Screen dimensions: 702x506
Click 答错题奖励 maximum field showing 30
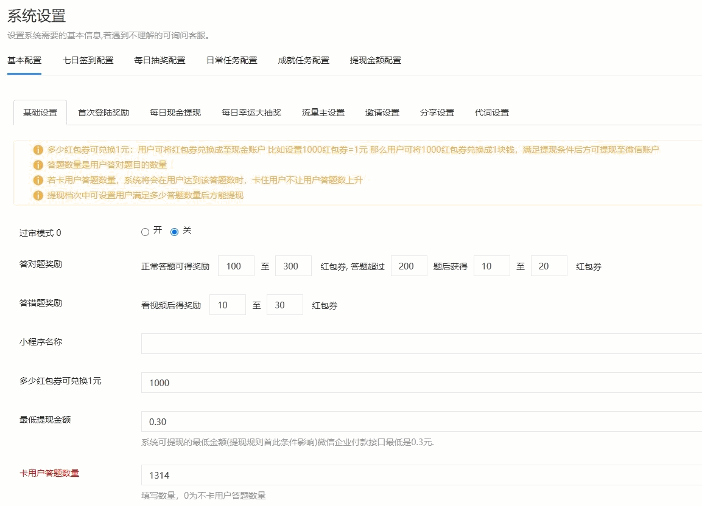[x=284, y=305]
